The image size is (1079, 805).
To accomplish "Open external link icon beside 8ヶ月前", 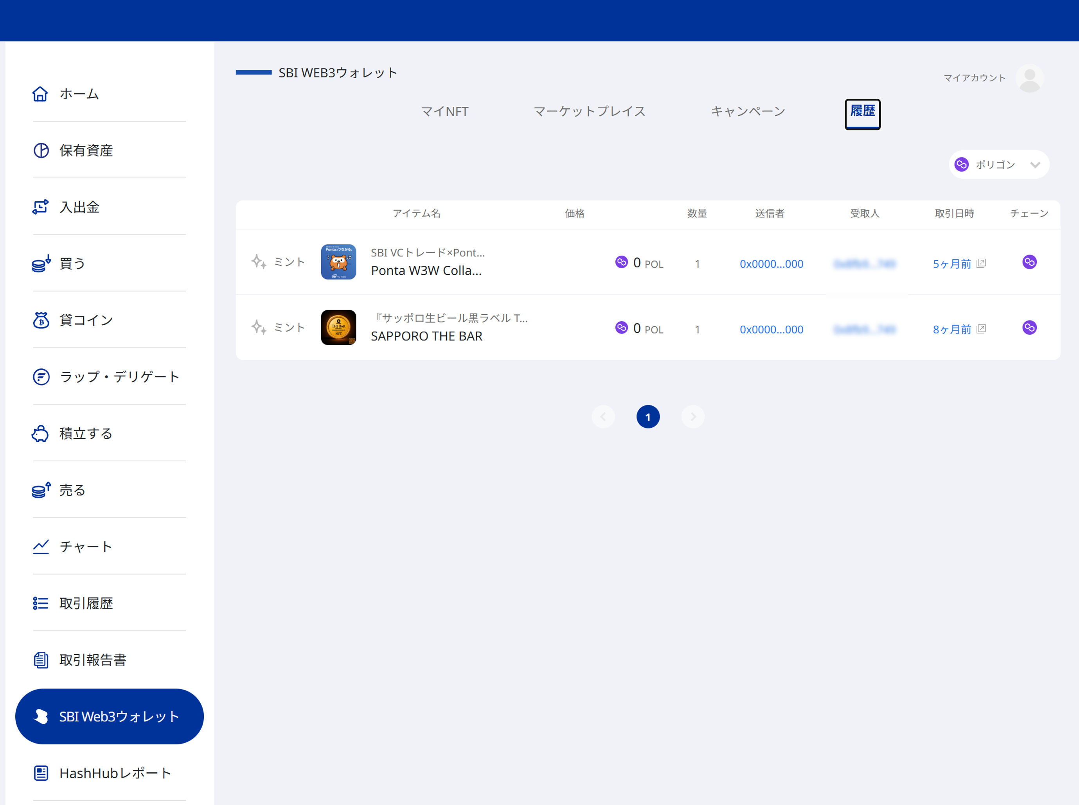I will click(982, 329).
